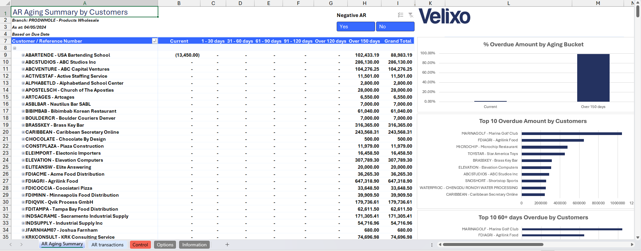Select the AR Aging Summary by Customers title cell
This screenshot has height=251, width=641.
(85, 12)
